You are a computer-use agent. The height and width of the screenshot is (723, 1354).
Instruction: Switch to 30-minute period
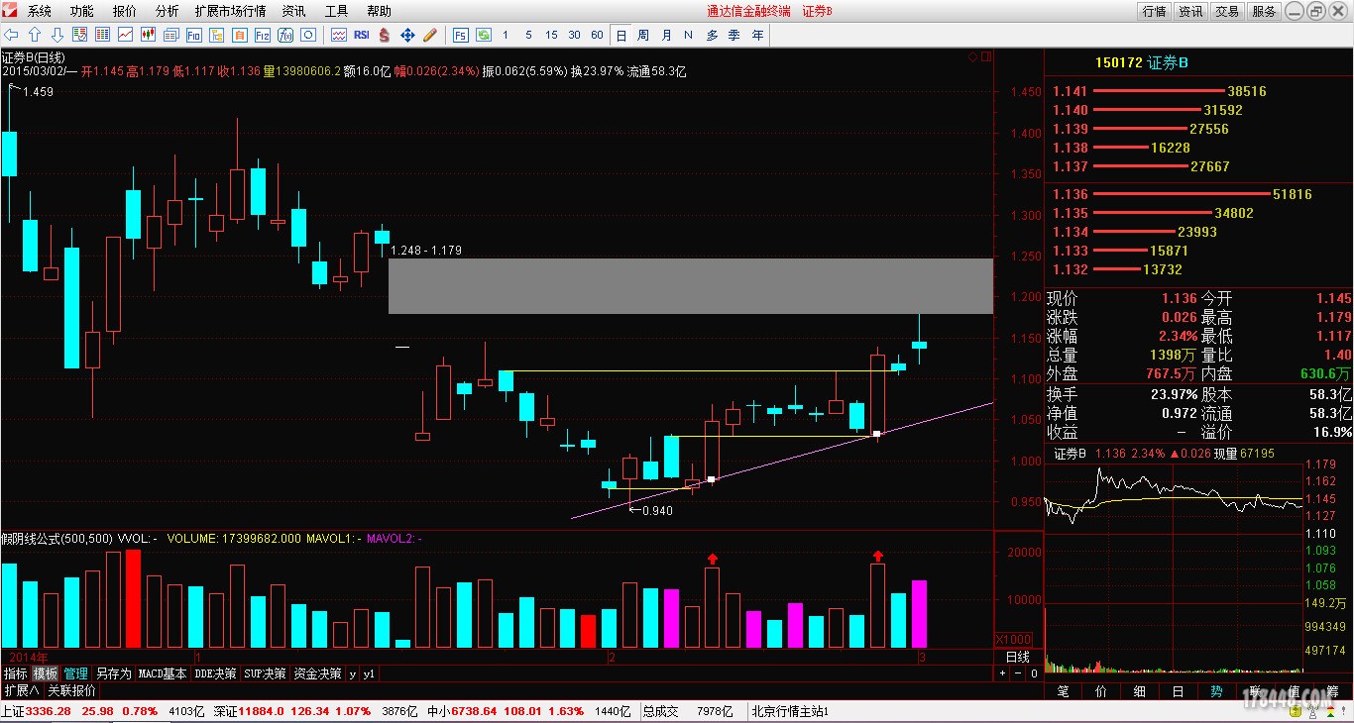(x=574, y=35)
